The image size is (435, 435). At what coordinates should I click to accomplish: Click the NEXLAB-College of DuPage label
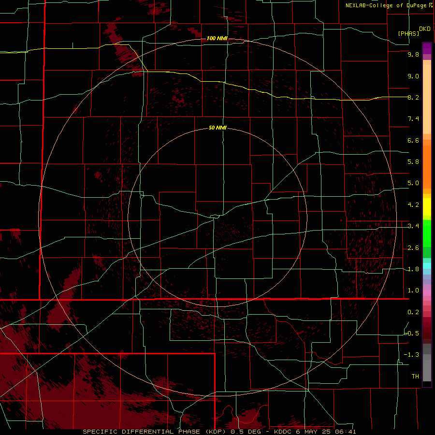click(387, 5)
